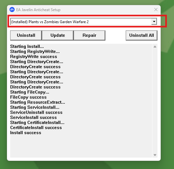Close the EA Javelin Anticheat Setup window
Screen dimensions: 174x169
(x=156, y=10)
